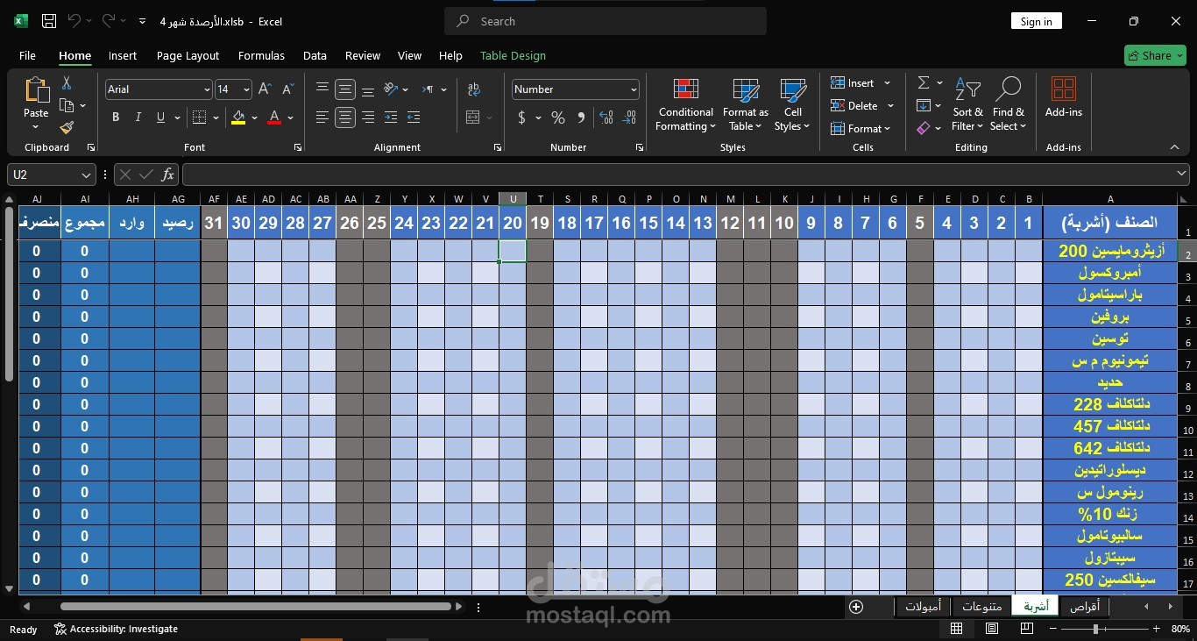This screenshot has height=641, width=1197.
Task: Click the Decrease Decimal icon
Action: (629, 118)
